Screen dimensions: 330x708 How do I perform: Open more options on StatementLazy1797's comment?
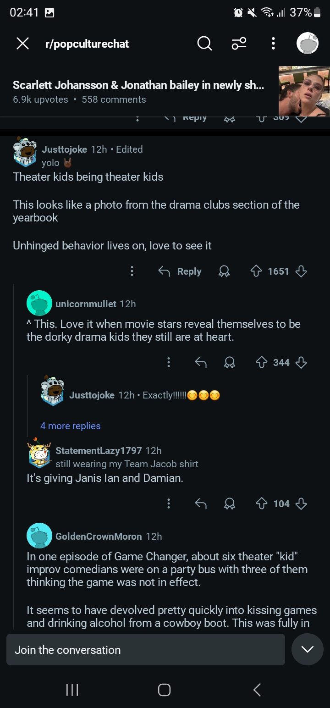coord(169,504)
